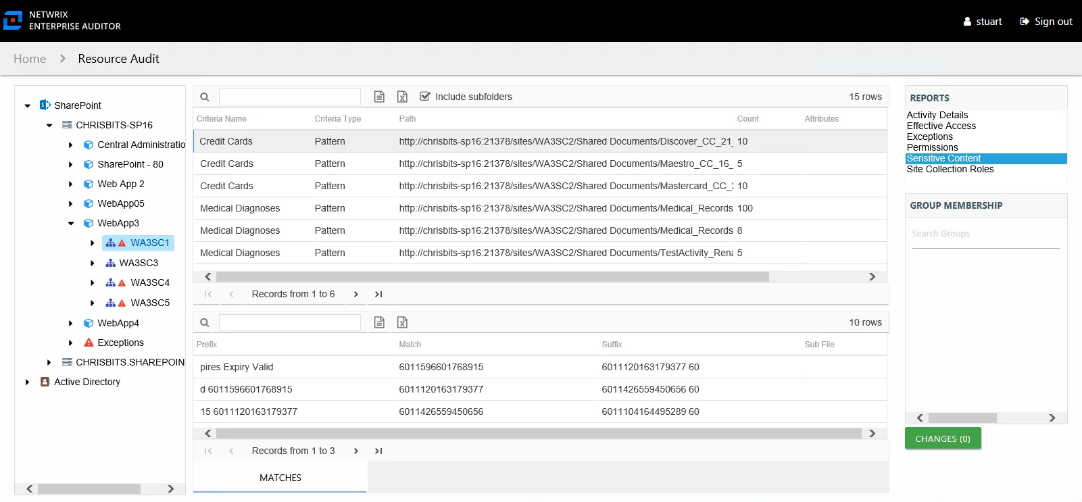This screenshot has height=502, width=1082.
Task: Click the CHRISBITS.SHAREPOINT server icon
Action: 67,362
